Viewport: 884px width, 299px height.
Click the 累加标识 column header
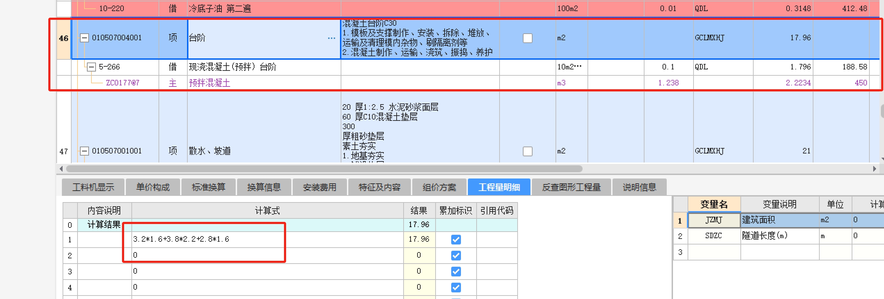tap(456, 210)
